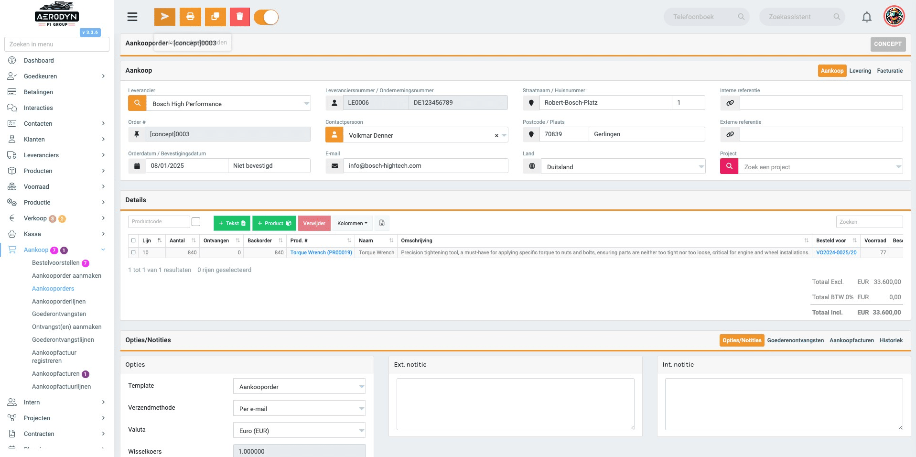Click the orange send order icon

164,17
